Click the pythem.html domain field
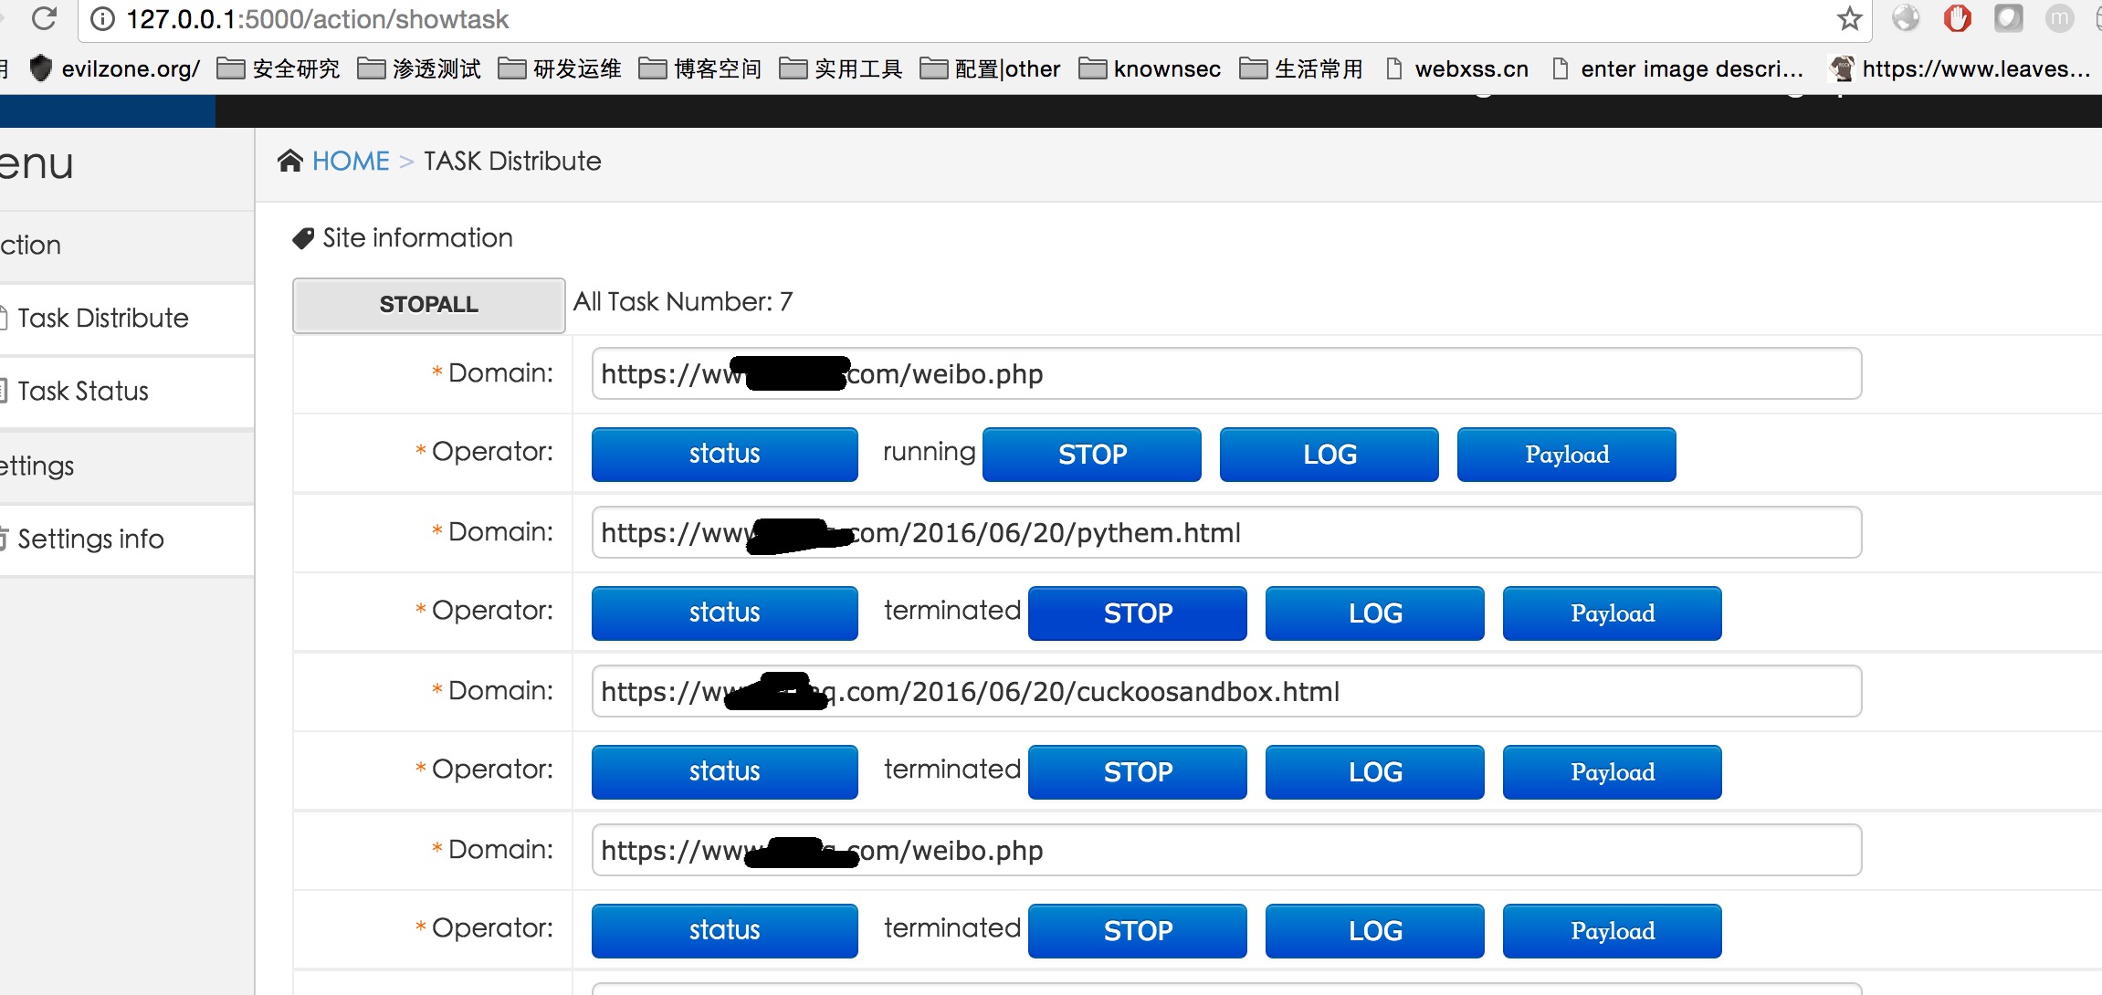The width and height of the screenshot is (2102, 995). click(1225, 533)
